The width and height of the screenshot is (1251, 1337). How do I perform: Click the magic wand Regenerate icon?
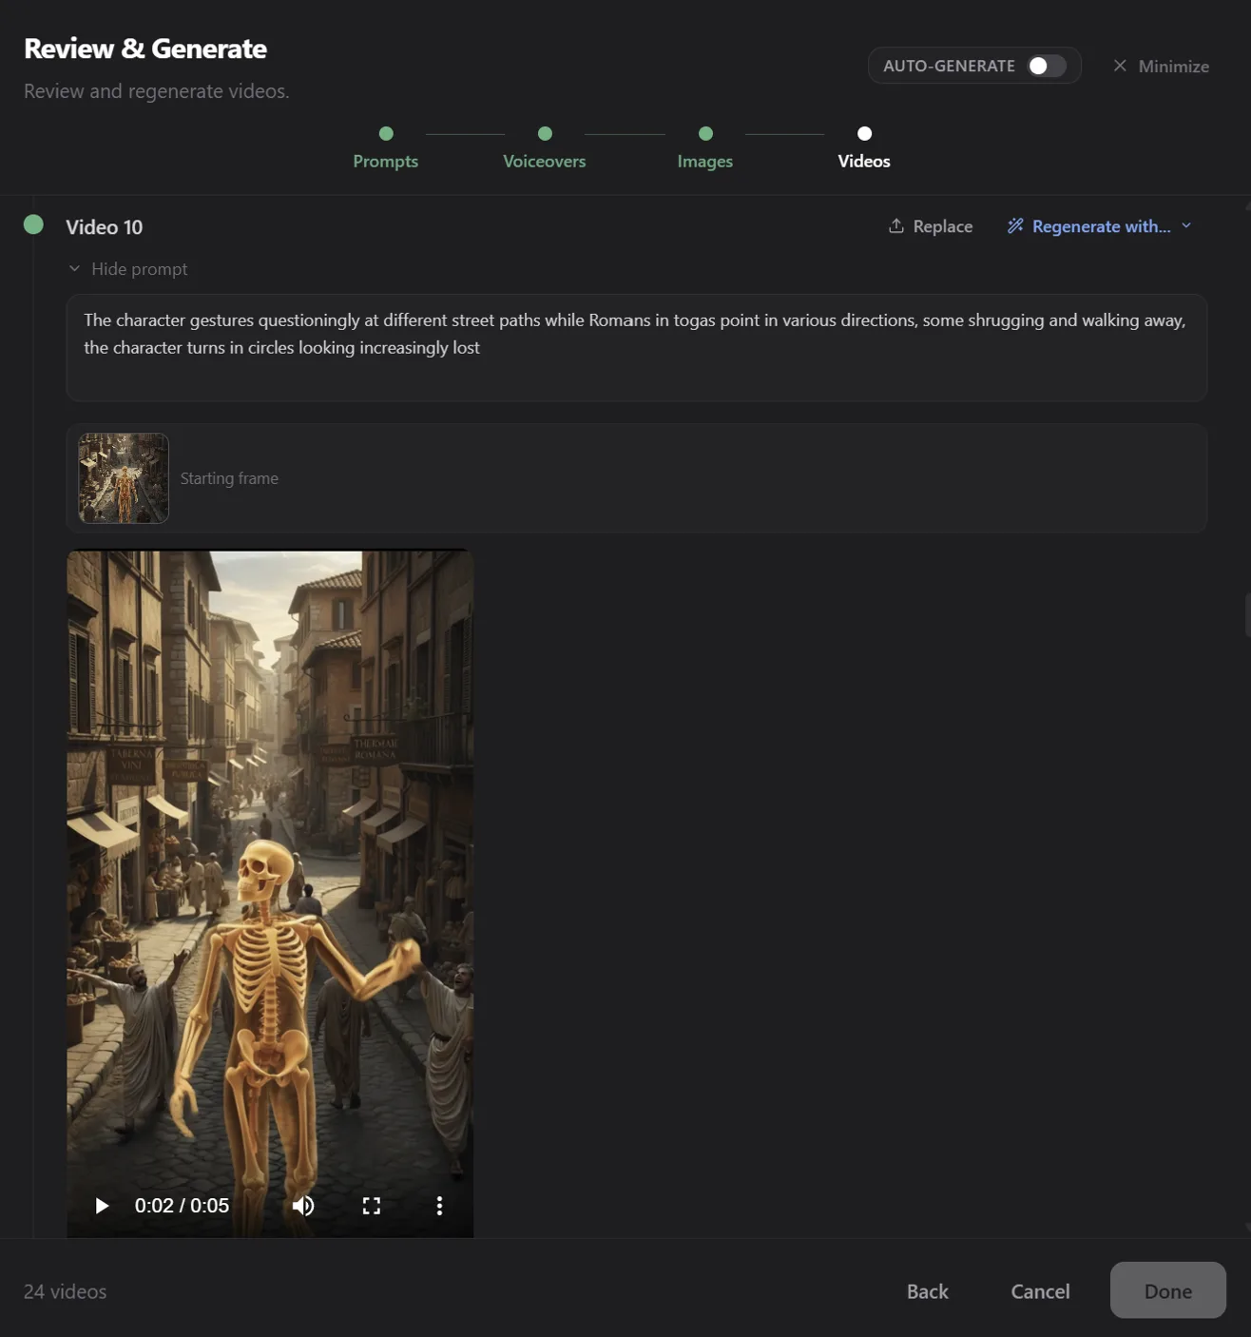point(1015,226)
